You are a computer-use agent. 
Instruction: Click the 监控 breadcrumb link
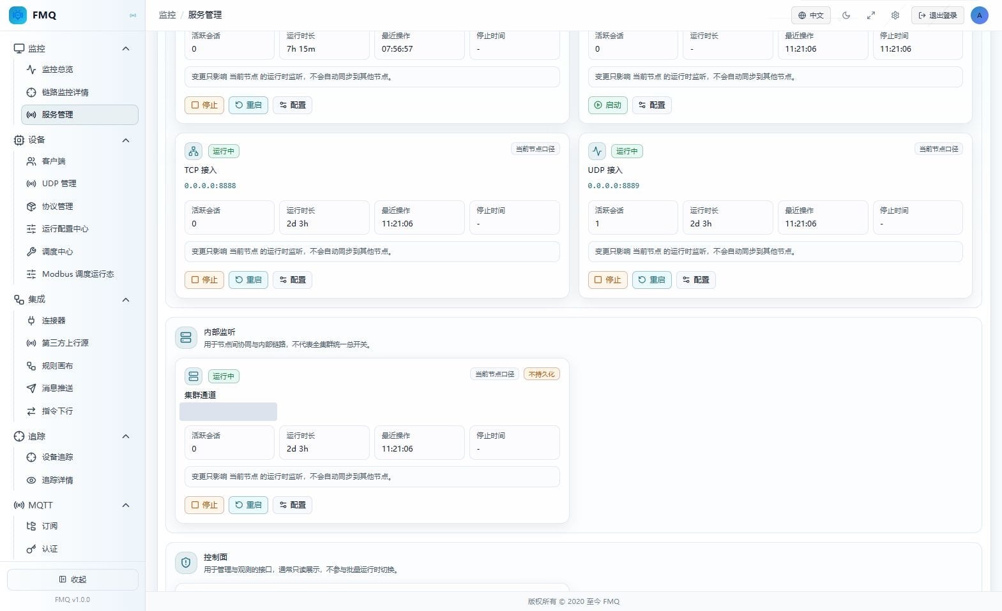tap(167, 15)
